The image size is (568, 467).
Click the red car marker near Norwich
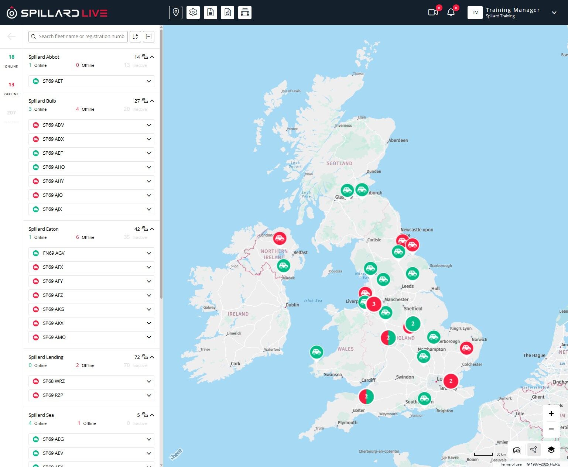click(x=466, y=348)
